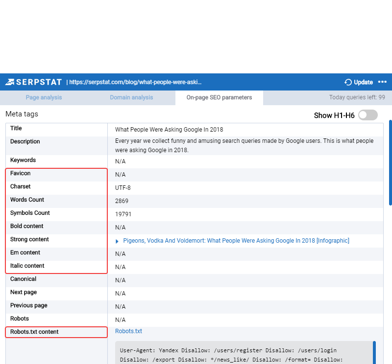
Task: Click the 'Strong content' row label
Action: point(29,239)
